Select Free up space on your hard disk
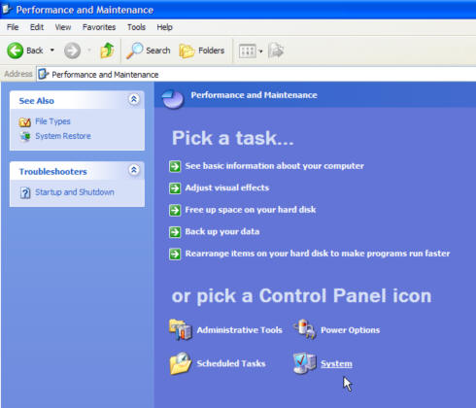476x408 pixels. point(251,210)
